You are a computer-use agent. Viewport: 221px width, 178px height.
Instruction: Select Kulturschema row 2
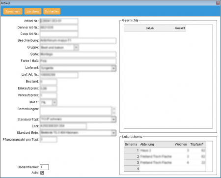point(165,156)
